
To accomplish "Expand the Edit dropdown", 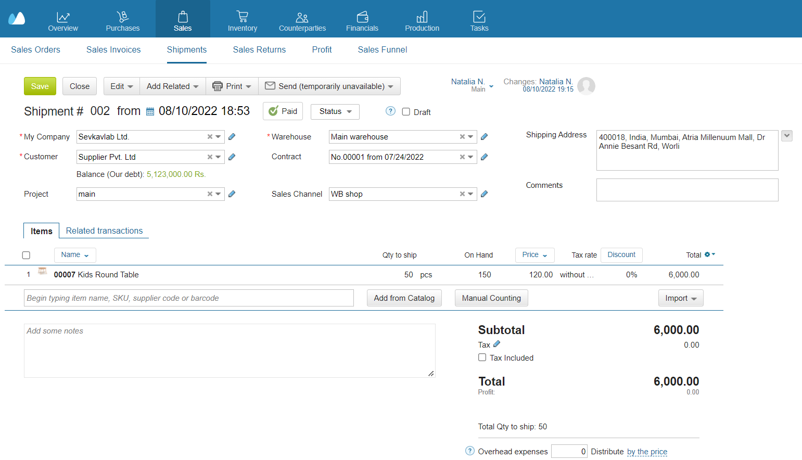I will [122, 86].
